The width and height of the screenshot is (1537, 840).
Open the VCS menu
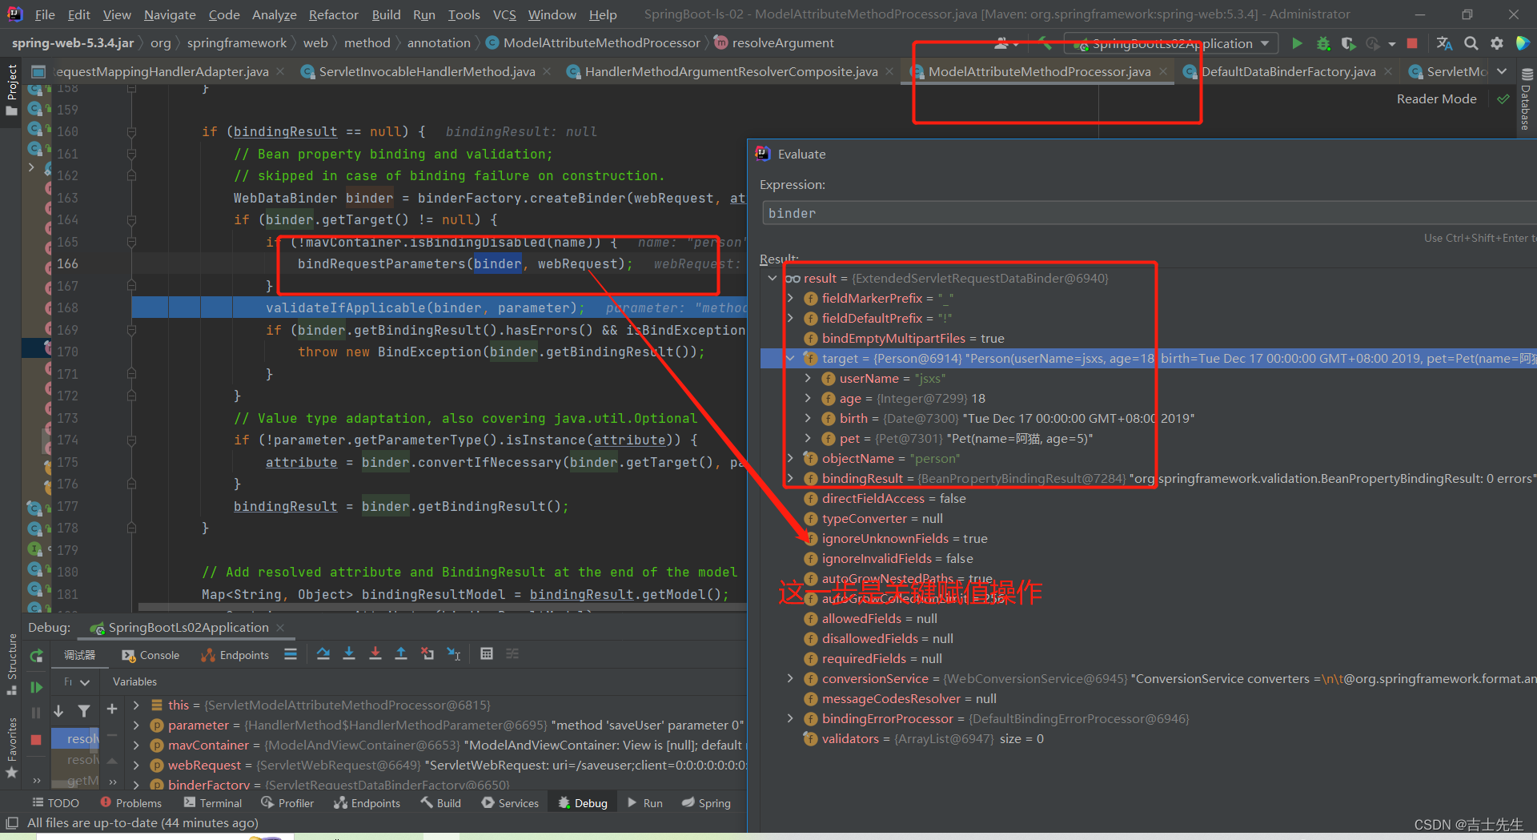504,14
